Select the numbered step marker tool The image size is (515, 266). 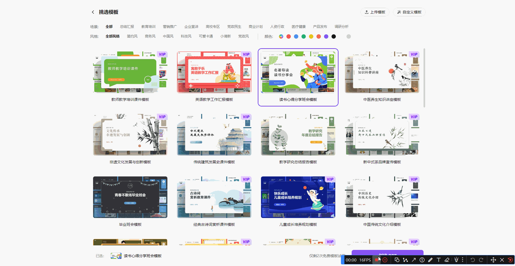point(422,260)
